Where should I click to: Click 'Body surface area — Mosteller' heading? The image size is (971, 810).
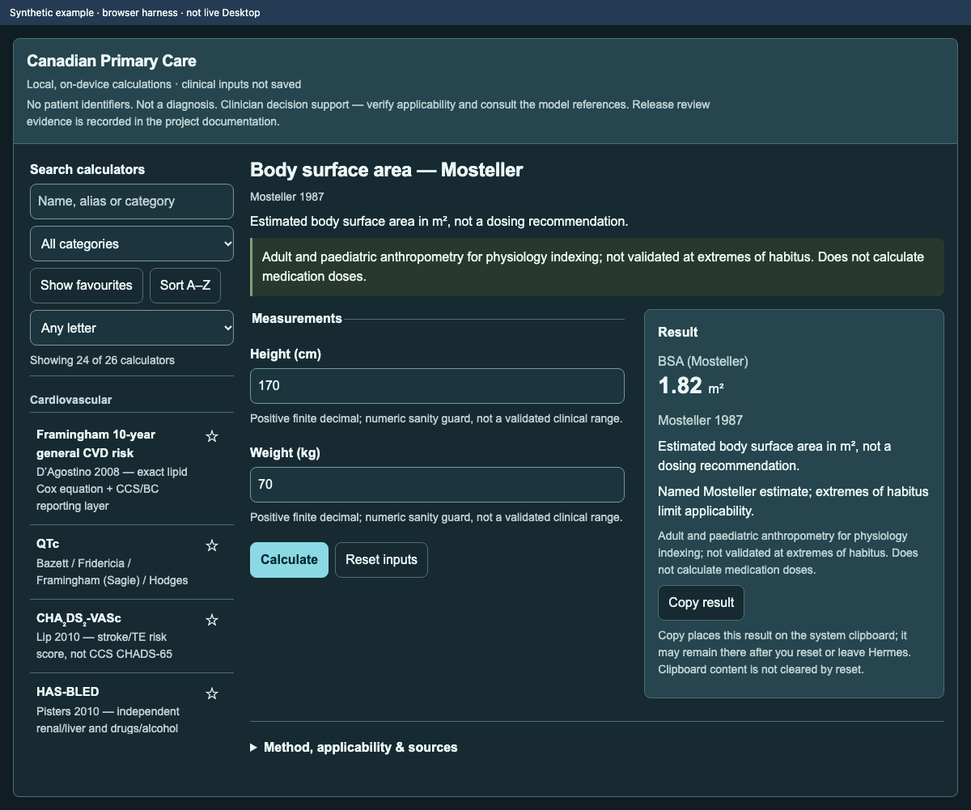point(387,170)
